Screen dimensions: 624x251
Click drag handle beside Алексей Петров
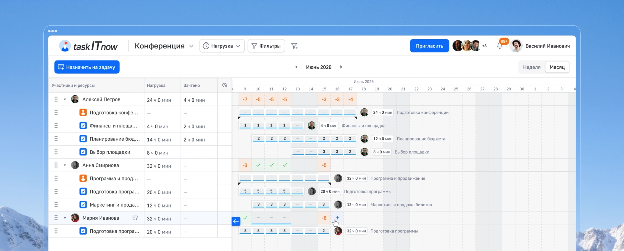pyautogui.click(x=56, y=99)
